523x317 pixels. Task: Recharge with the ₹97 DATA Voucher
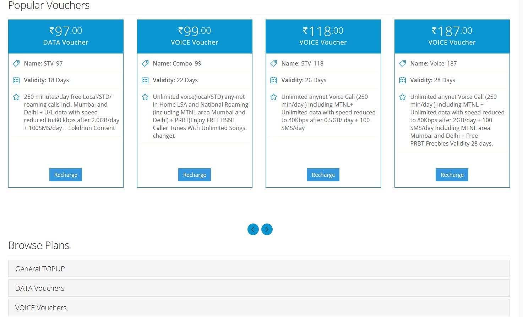click(x=66, y=175)
